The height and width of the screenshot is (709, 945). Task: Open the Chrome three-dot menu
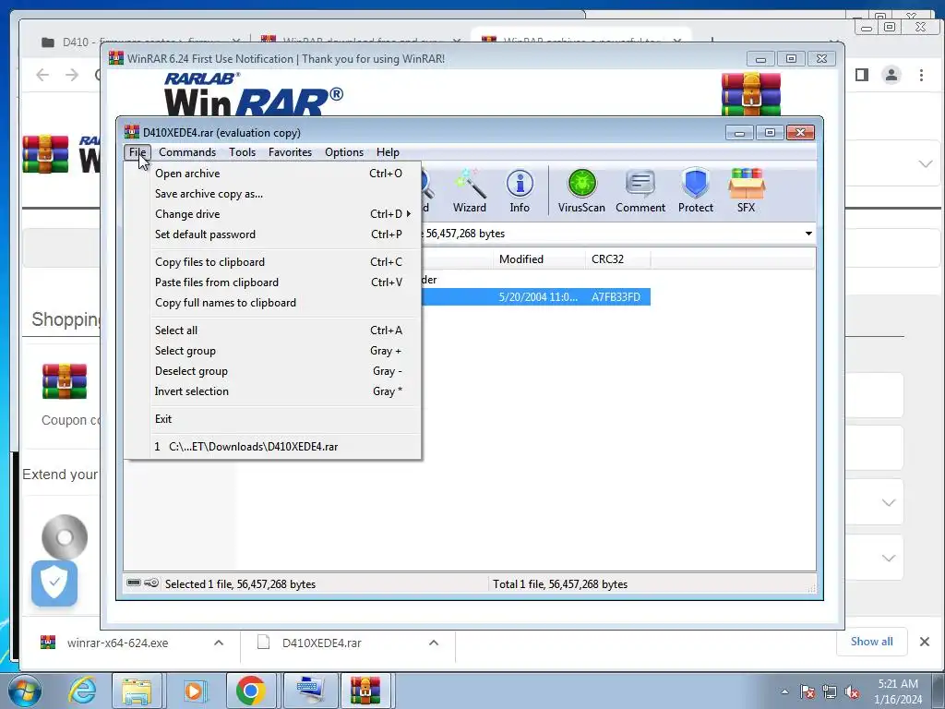coord(921,75)
